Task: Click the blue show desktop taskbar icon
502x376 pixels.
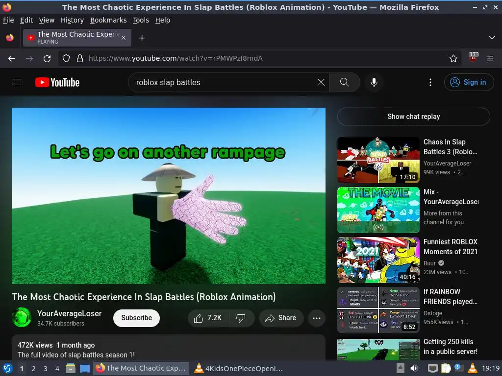Action: point(84,368)
